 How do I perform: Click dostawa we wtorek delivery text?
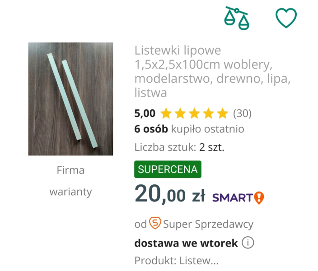pyautogui.click(x=186, y=243)
